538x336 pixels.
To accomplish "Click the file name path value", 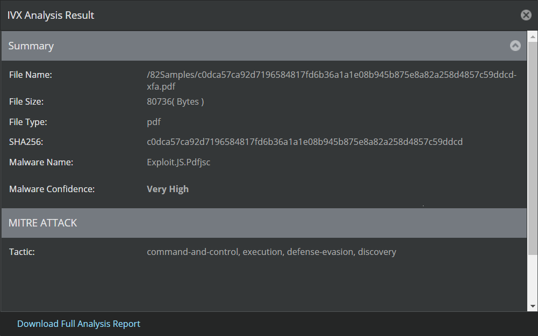I will (x=332, y=81).
